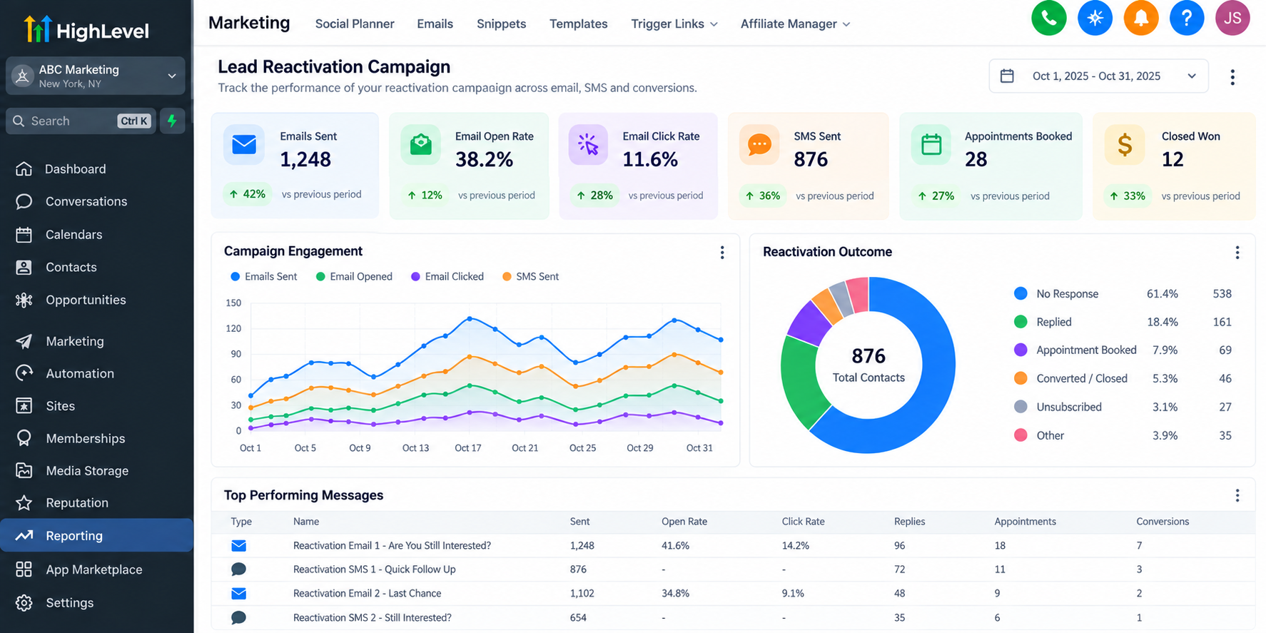Open the blue sparkle assistant icon
Viewport: 1266px width, 633px height.
(1095, 18)
